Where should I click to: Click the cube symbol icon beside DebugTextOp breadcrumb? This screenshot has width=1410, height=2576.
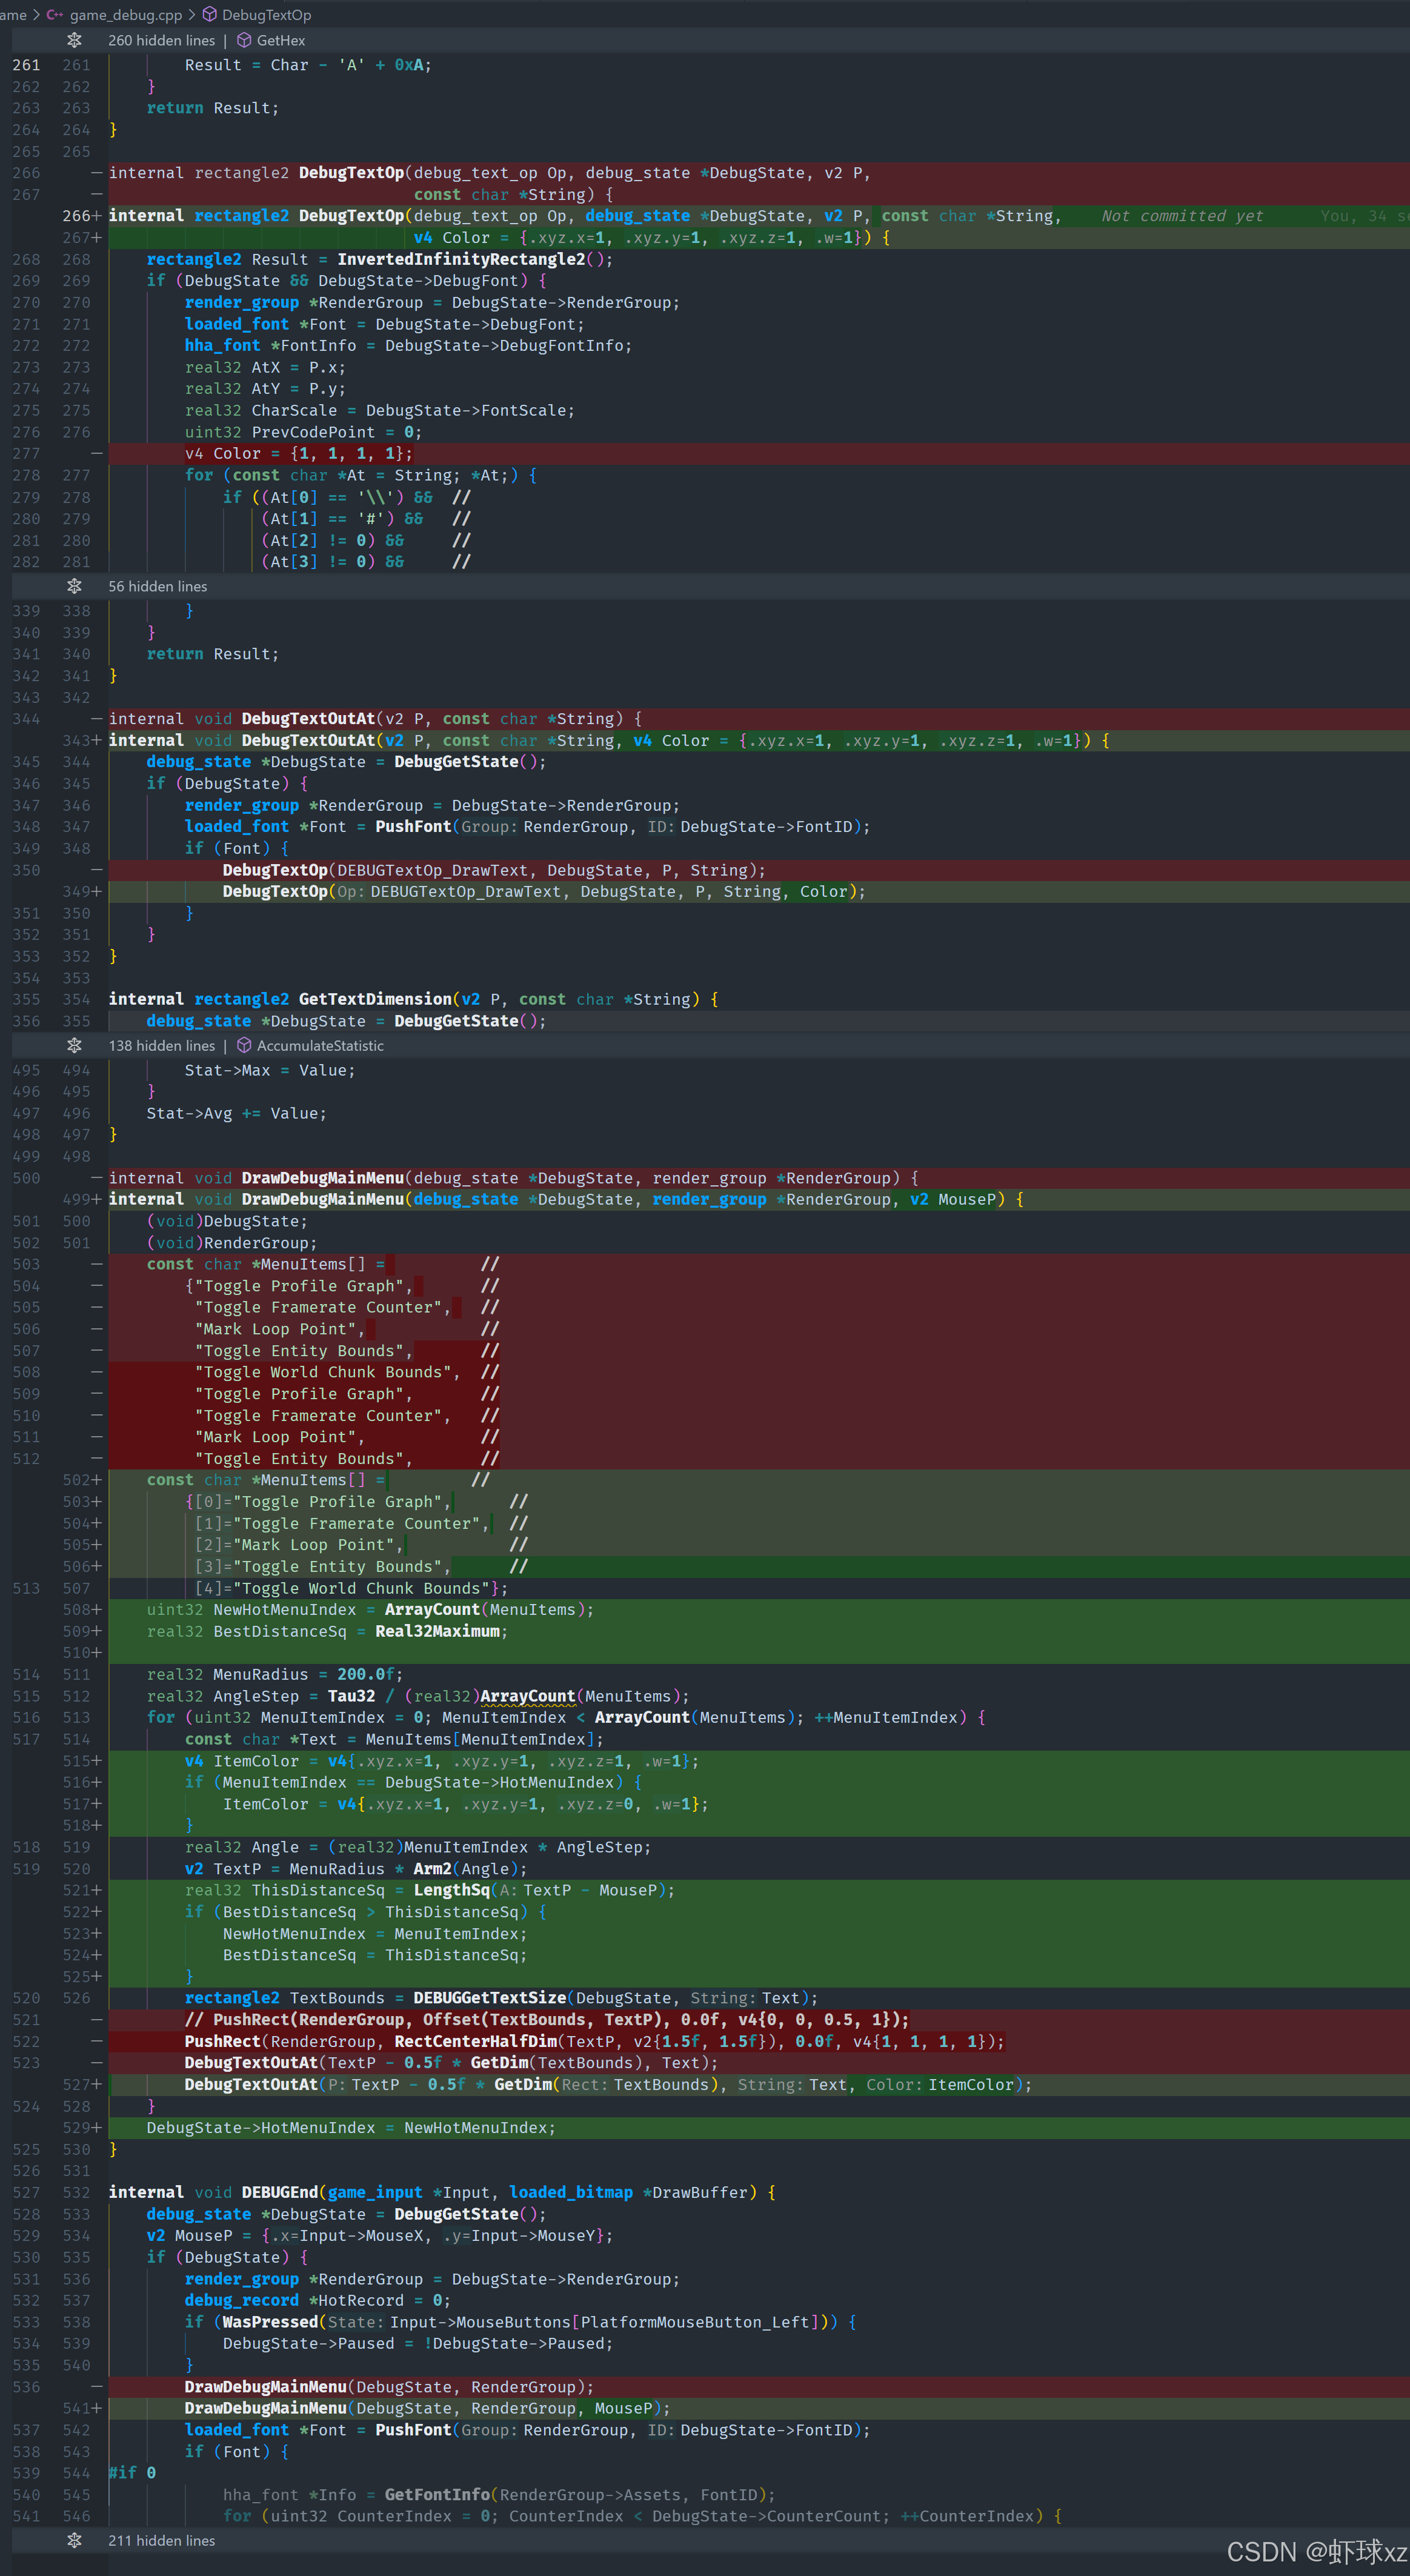point(210,15)
